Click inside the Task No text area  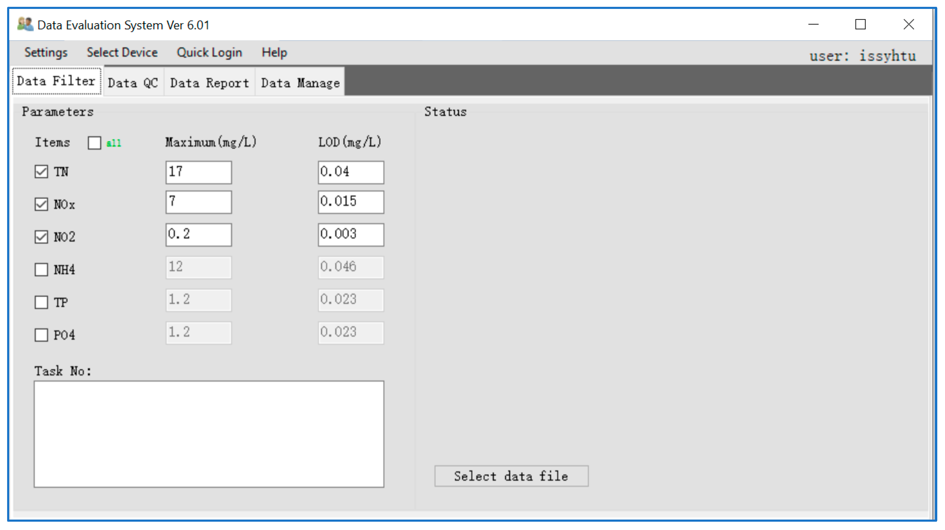[209, 434]
